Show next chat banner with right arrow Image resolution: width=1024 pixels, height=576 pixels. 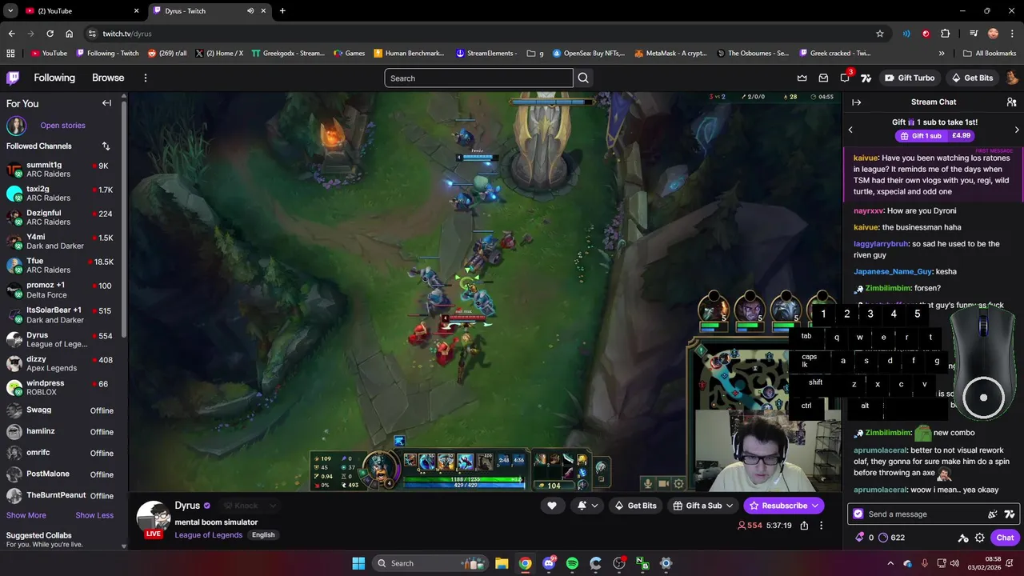tap(1017, 130)
